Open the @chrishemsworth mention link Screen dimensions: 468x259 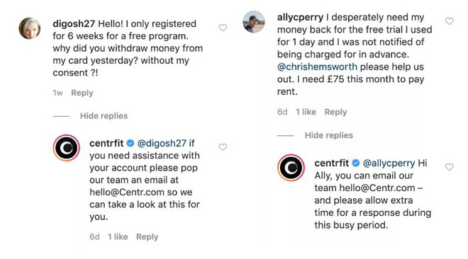[317, 67]
